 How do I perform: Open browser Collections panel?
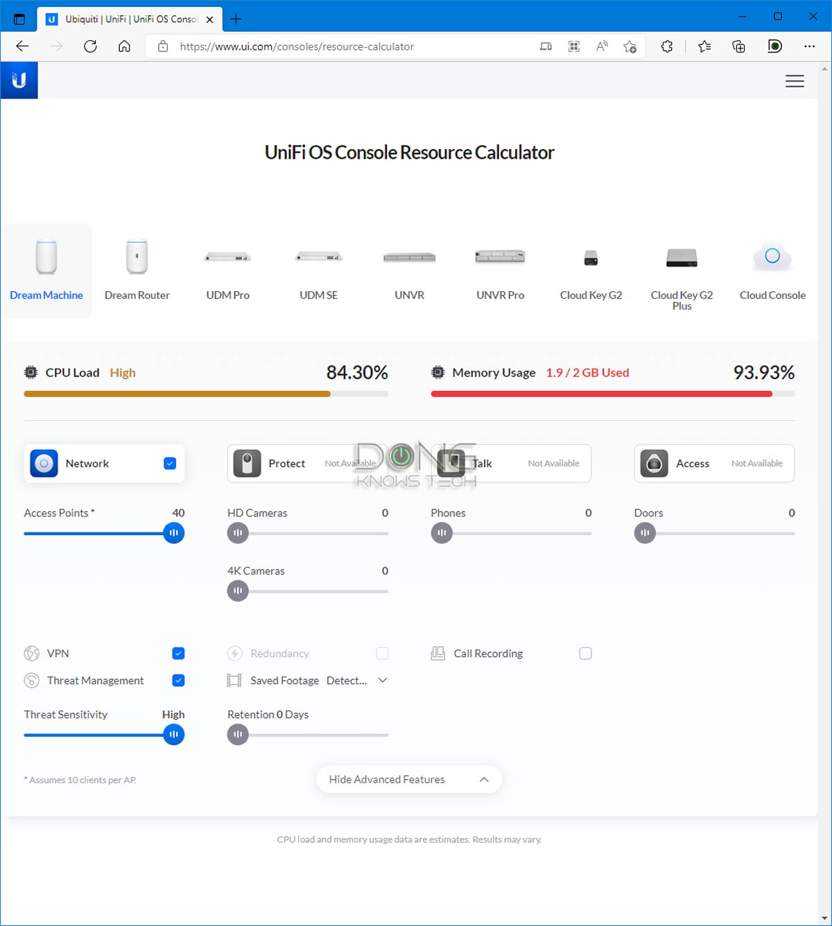[x=738, y=46]
